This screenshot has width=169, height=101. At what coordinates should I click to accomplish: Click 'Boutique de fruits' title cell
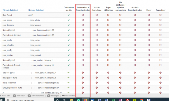(10, 78)
